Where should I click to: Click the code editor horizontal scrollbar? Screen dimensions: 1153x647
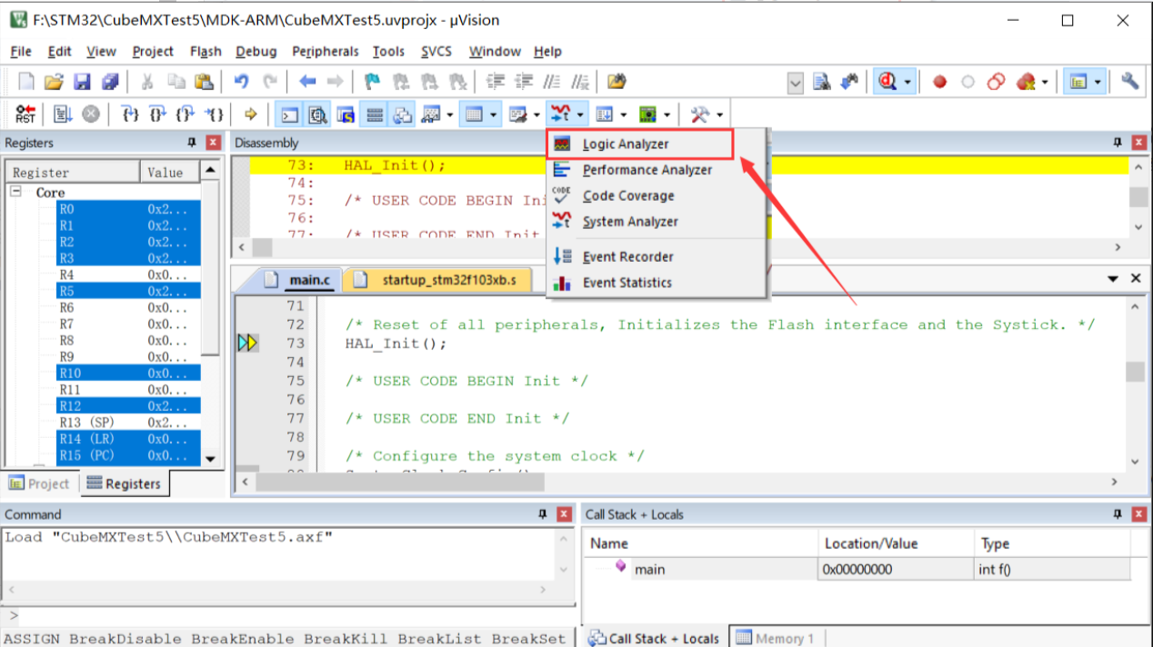[680, 483]
